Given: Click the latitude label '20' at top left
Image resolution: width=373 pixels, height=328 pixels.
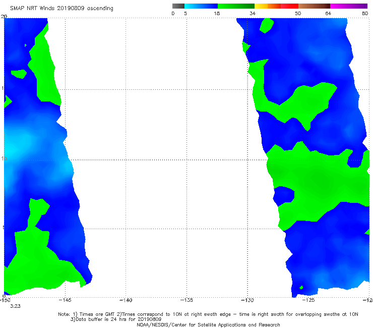Looking at the screenshot, I should (x=4, y=16).
